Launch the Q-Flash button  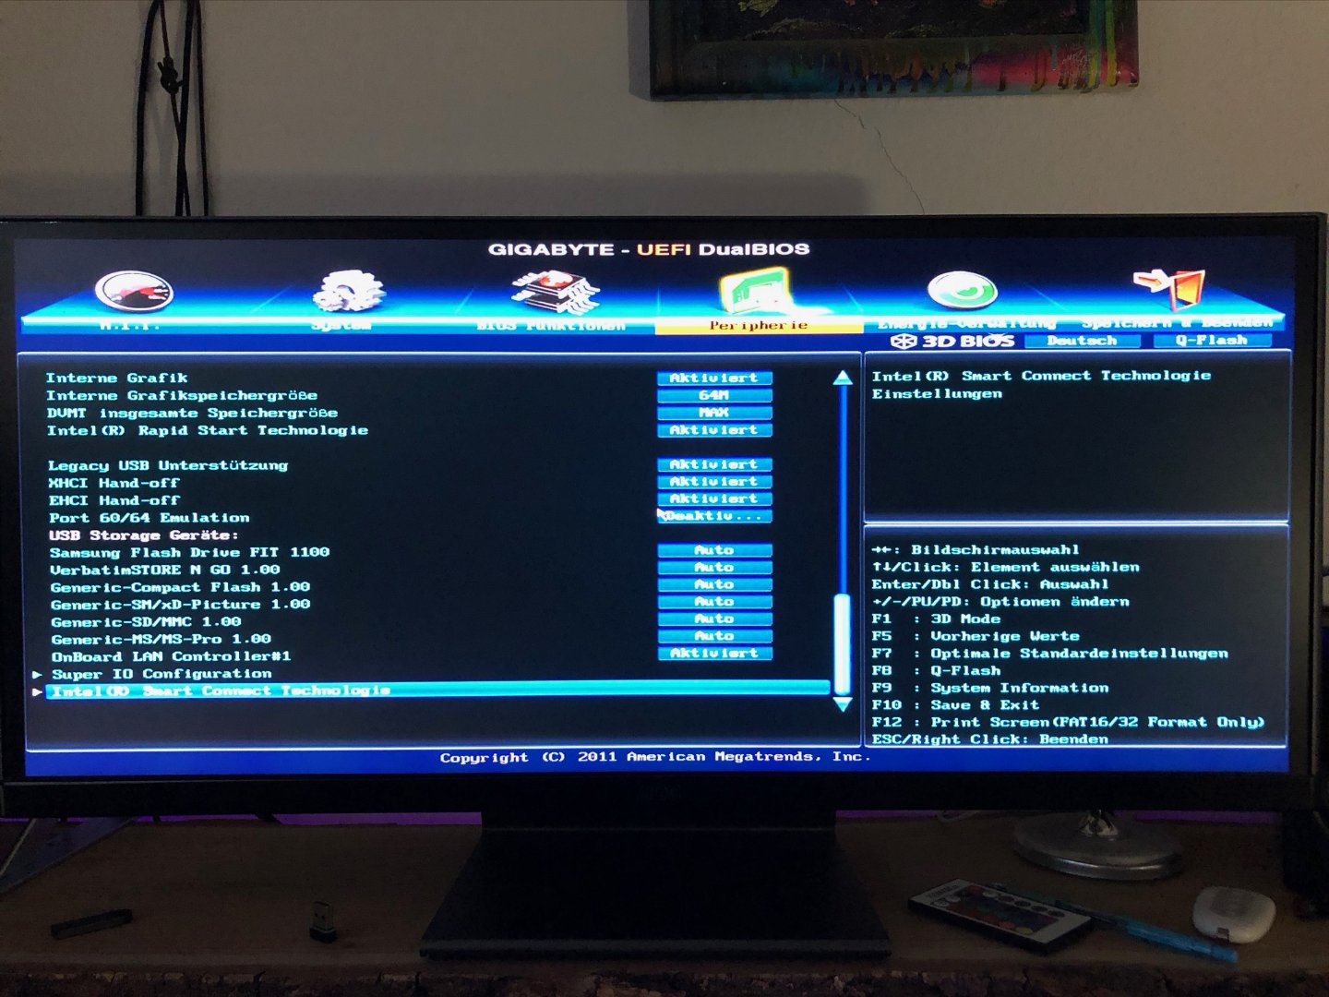coord(1211,341)
